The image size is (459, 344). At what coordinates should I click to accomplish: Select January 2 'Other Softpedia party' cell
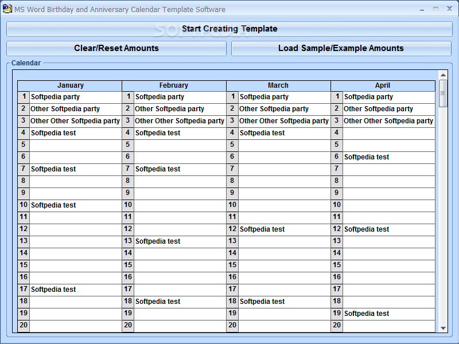tap(76, 109)
